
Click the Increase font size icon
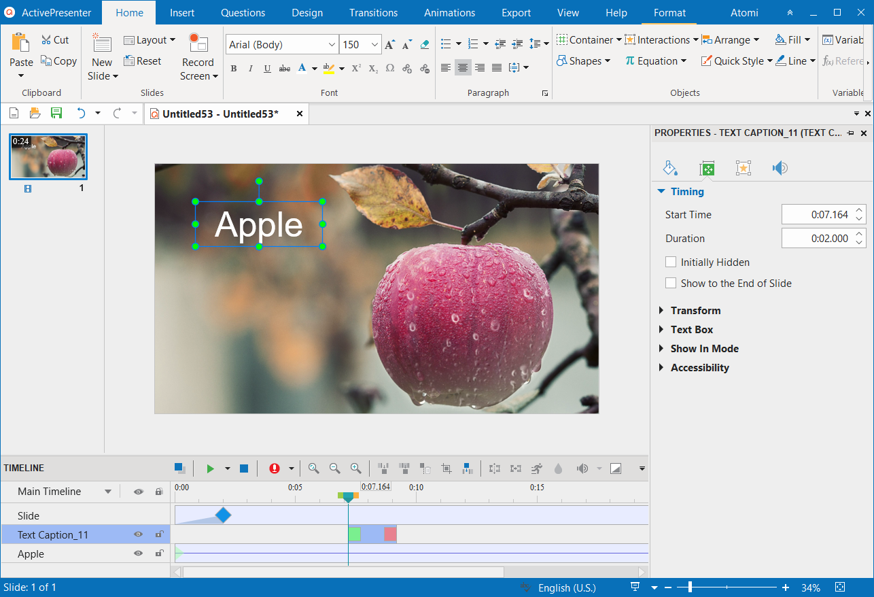click(390, 44)
